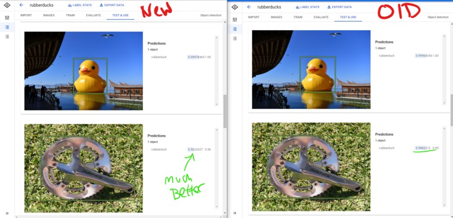Click scroll-down arrow in left duck predictions panel
This screenshot has width=453, height=218.
216,104
